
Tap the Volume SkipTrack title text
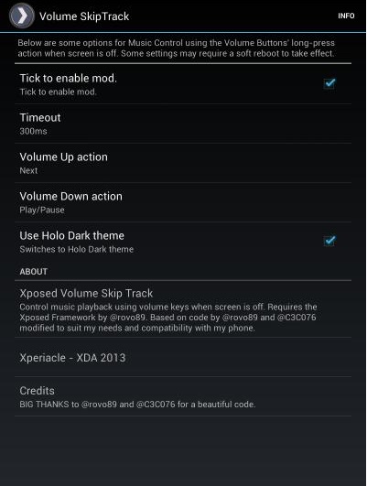(x=84, y=16)
